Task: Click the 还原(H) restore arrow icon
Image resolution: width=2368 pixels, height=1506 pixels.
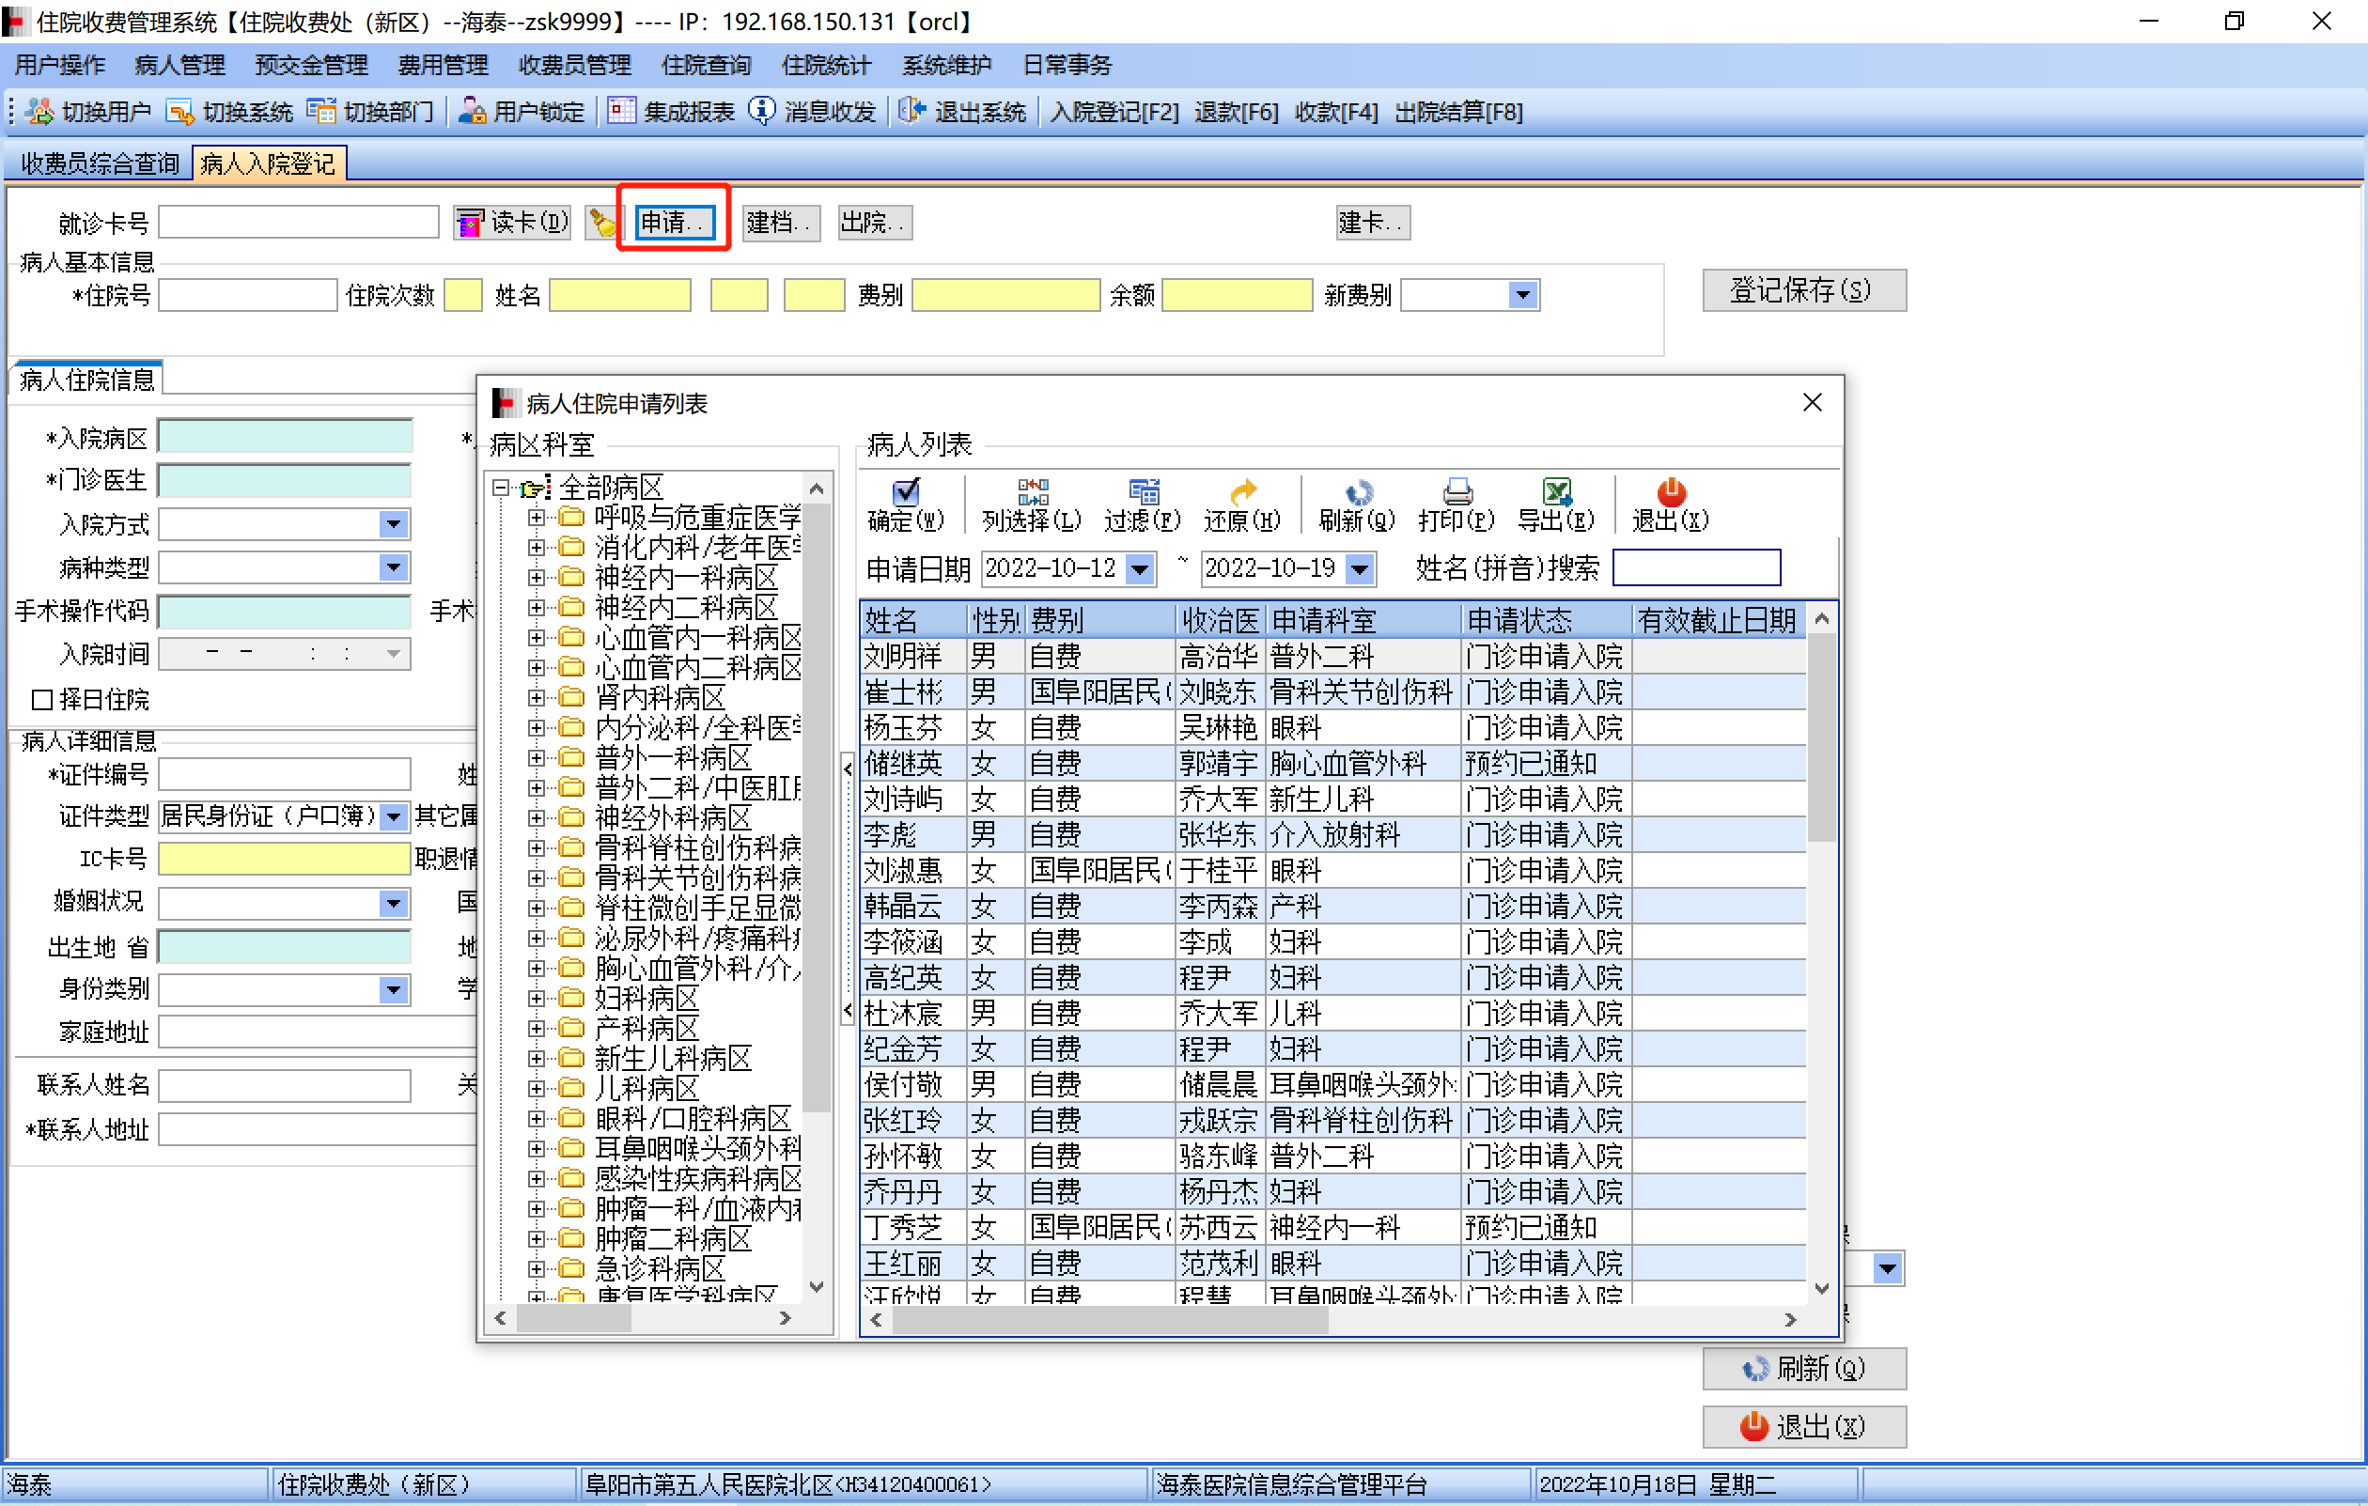Action: [1242, 490]
